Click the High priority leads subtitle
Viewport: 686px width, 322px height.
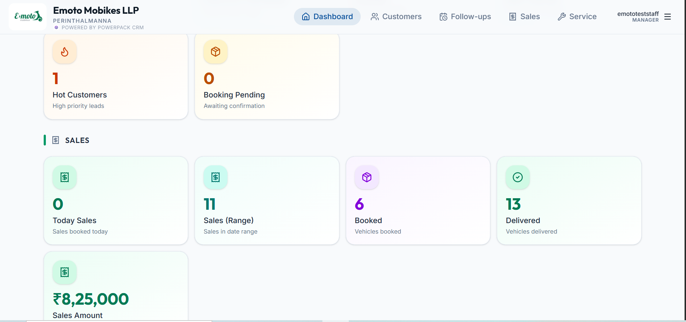[78, 106]
